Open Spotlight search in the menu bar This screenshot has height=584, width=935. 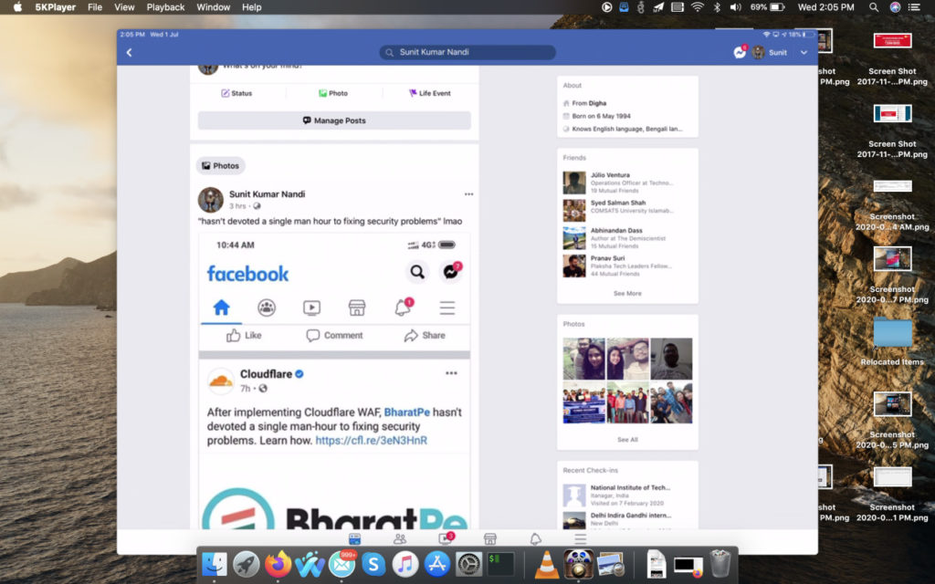(x=874, y=7)
